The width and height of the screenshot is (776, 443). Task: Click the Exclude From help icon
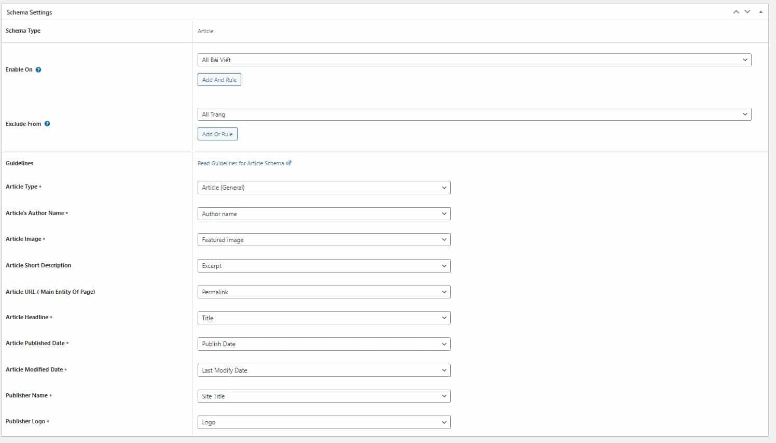tap(47, 124)
